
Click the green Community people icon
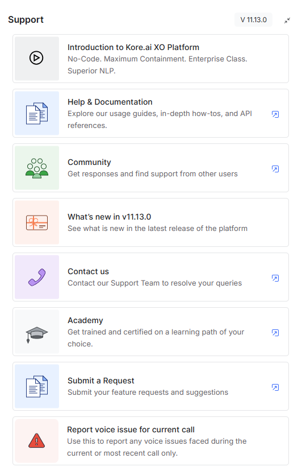click(x=37, y=168)
